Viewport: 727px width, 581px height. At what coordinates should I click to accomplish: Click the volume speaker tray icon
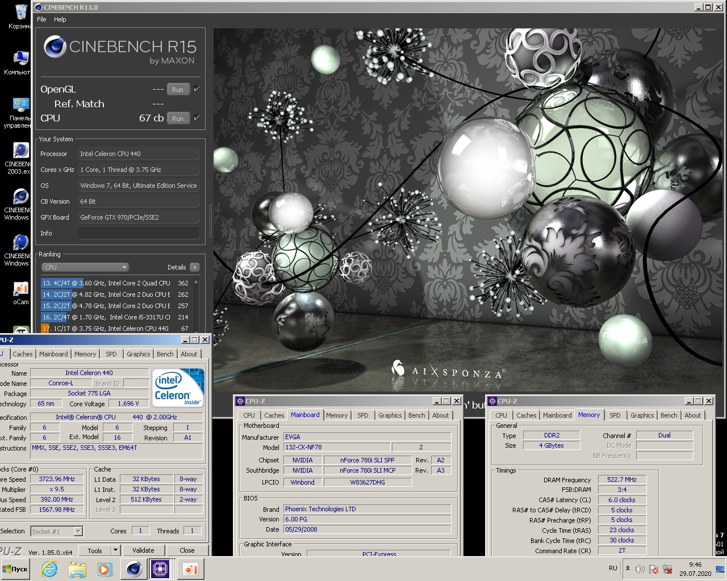640,569
